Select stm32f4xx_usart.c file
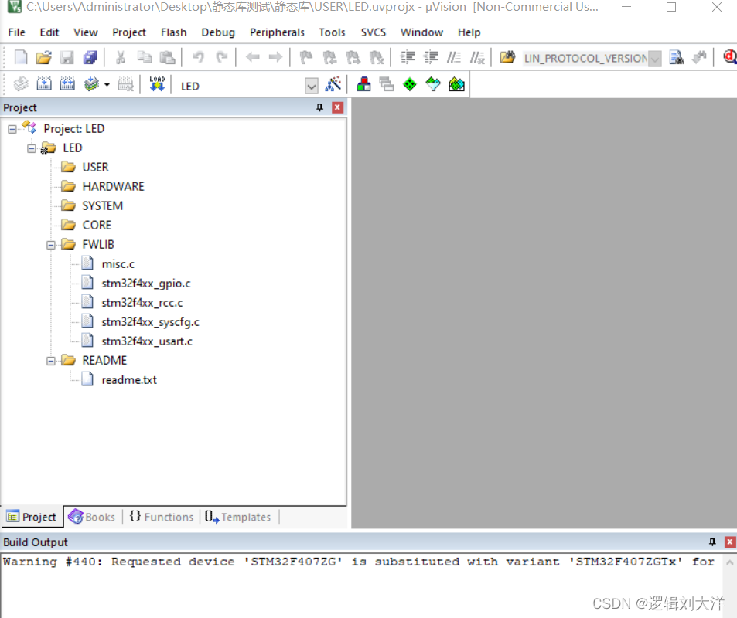This screenshot has height=618, width=737. pos(147,341)
